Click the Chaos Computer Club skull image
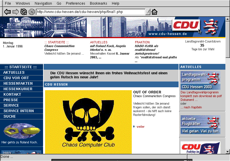230x161 pixels. [88, 122]
